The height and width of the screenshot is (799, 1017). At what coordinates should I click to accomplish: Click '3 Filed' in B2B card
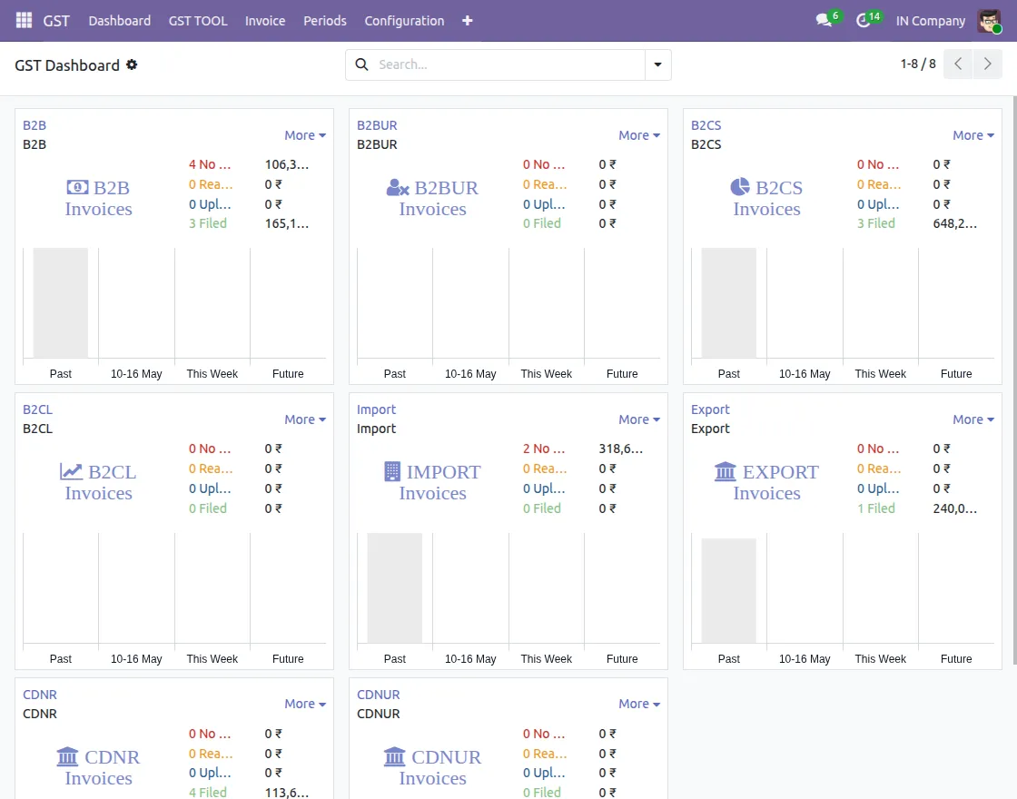tap(208, 223)
